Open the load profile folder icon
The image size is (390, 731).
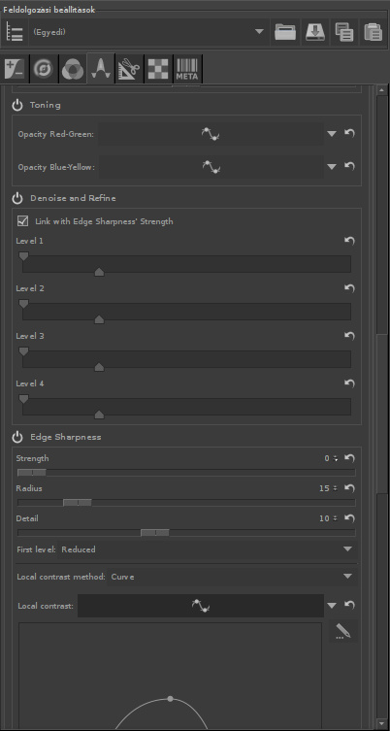point(285,32)
